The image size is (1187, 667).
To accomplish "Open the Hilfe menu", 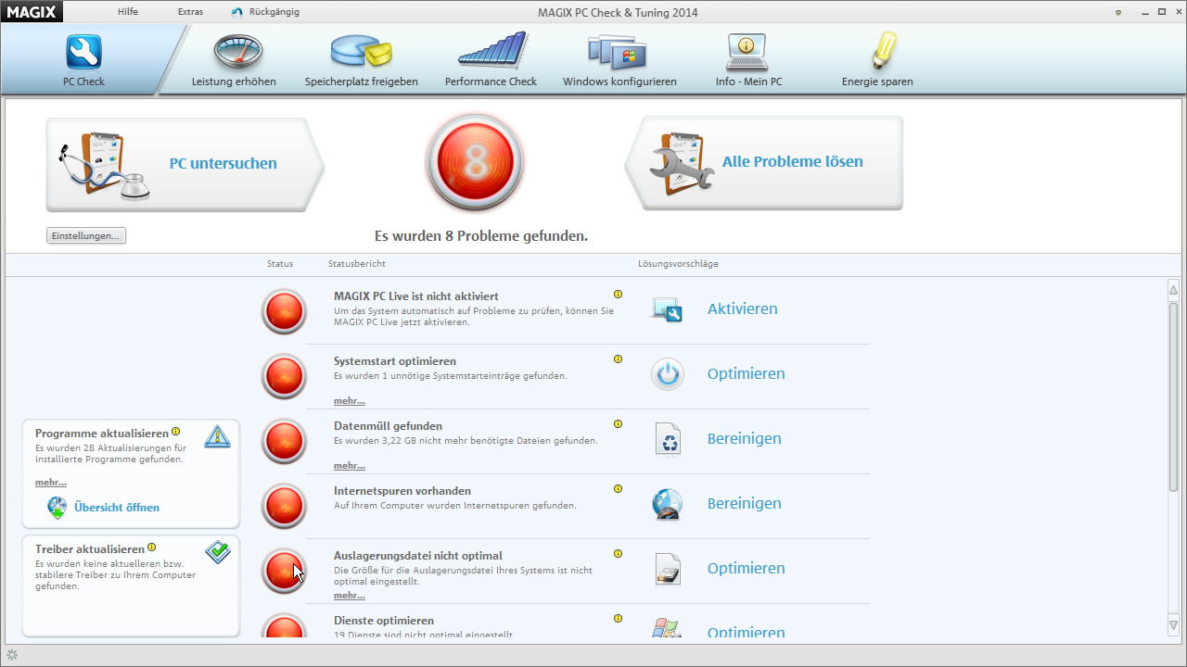I will (x=128, y=12).
